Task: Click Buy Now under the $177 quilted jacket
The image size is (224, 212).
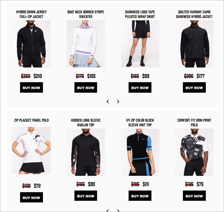Action: (x=194, y=88)
